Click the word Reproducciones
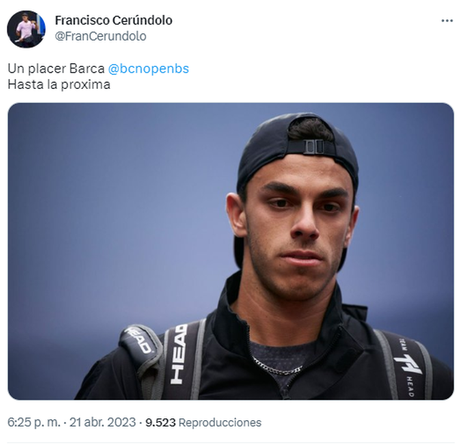The width and height of the screenshot is (460, 444). click(x=220, y=422)
